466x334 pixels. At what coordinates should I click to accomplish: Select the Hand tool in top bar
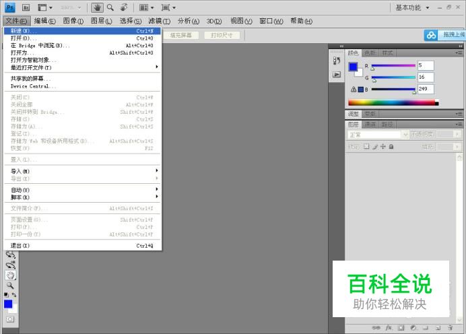tap(97, 7)
